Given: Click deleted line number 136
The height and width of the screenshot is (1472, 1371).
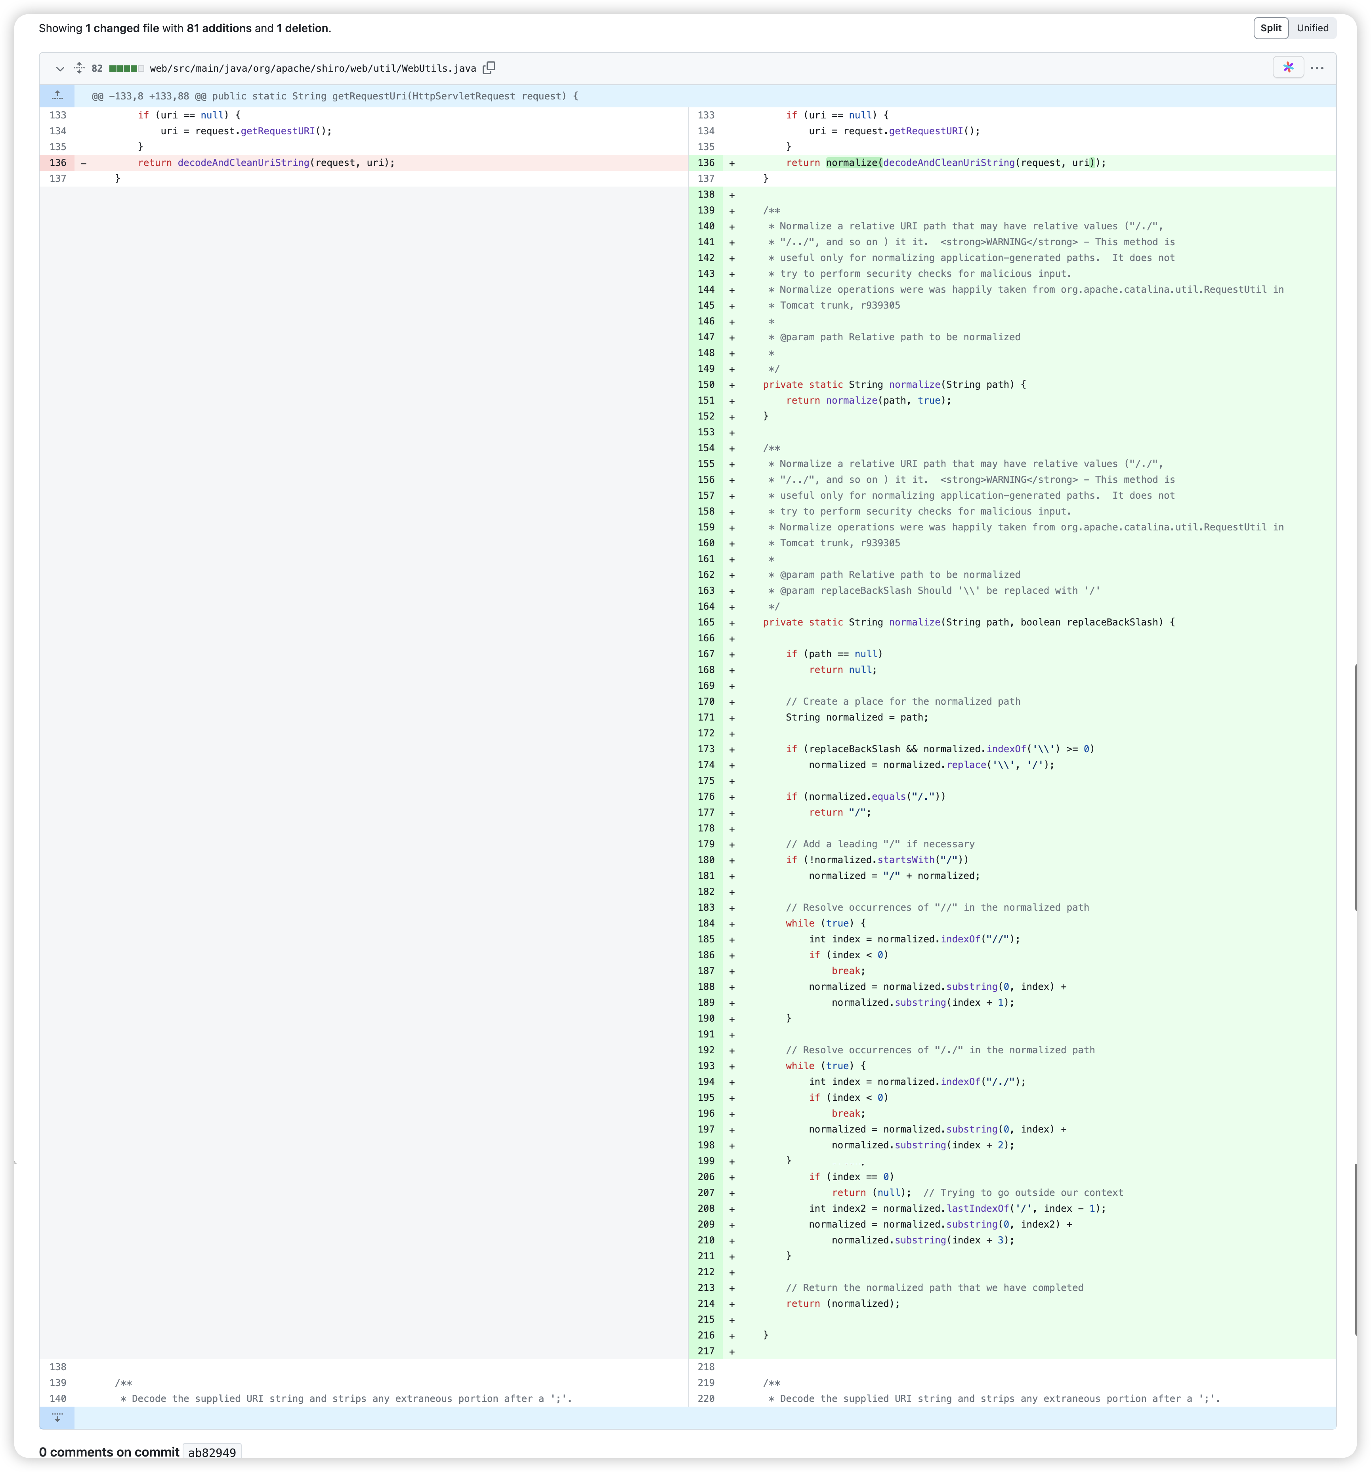Looking at the screenshot, I should pyautogui.click(x=58, y=163).
